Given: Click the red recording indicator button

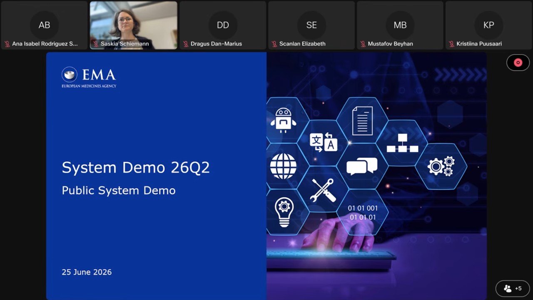Looking at the screenshot, I should 518,62.
